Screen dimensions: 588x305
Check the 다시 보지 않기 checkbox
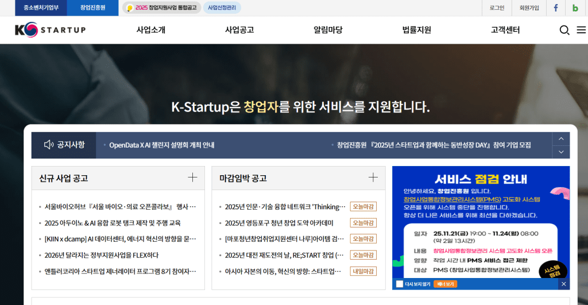[x=400, y=284]
